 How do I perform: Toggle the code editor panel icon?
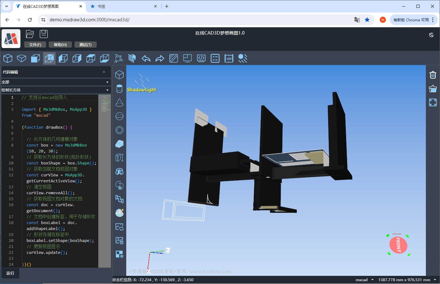pos(201,58)
